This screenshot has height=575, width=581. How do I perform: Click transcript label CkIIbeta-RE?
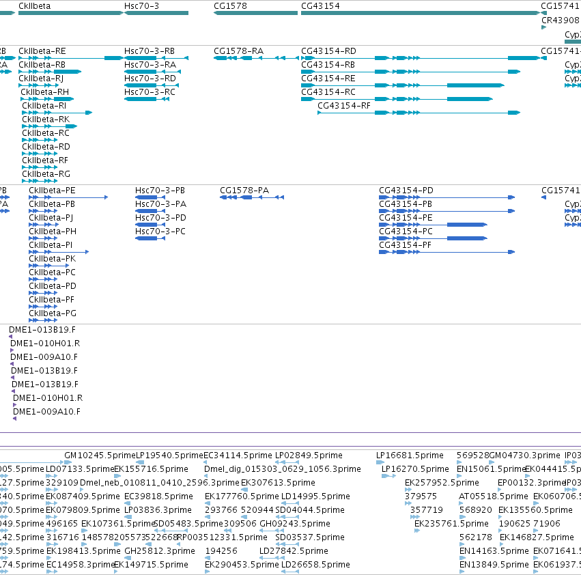point(42,51)
